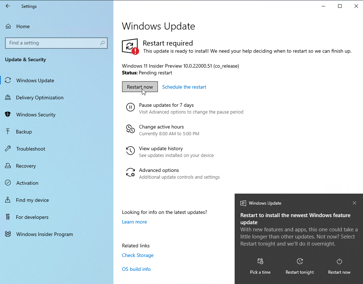The height and width of the screenshot is (284, 363).
Task: Click the notification's Restart now power icon
Action: click(339, 261)
